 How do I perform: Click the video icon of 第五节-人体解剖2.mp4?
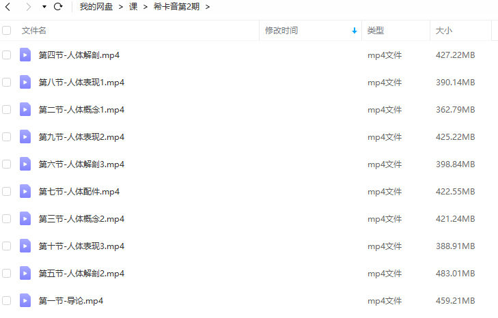(25, 273)
